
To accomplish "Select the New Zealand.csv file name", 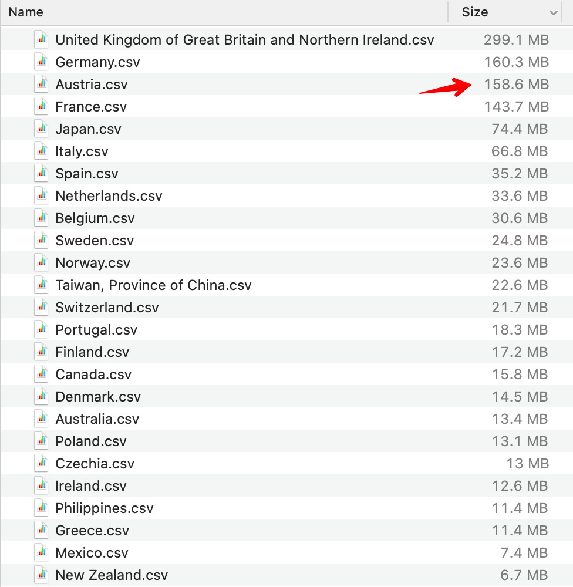I will (112, 575).
